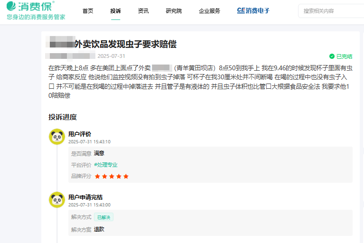
Task: Click the #处理专业 tag link
Action: pyautogui.click(x=105, y=165)
